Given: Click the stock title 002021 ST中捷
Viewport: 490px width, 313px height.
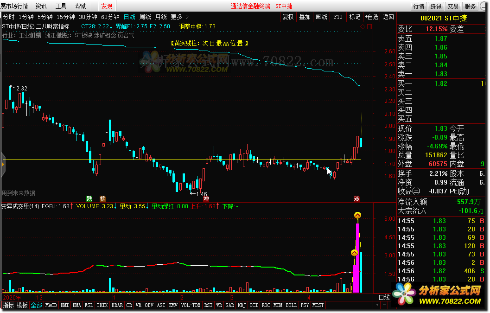Looking at the screenshot, I should [444, 18].
